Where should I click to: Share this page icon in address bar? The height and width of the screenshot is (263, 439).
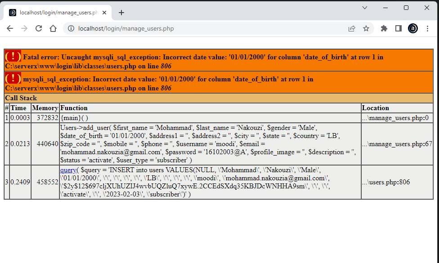352,28
